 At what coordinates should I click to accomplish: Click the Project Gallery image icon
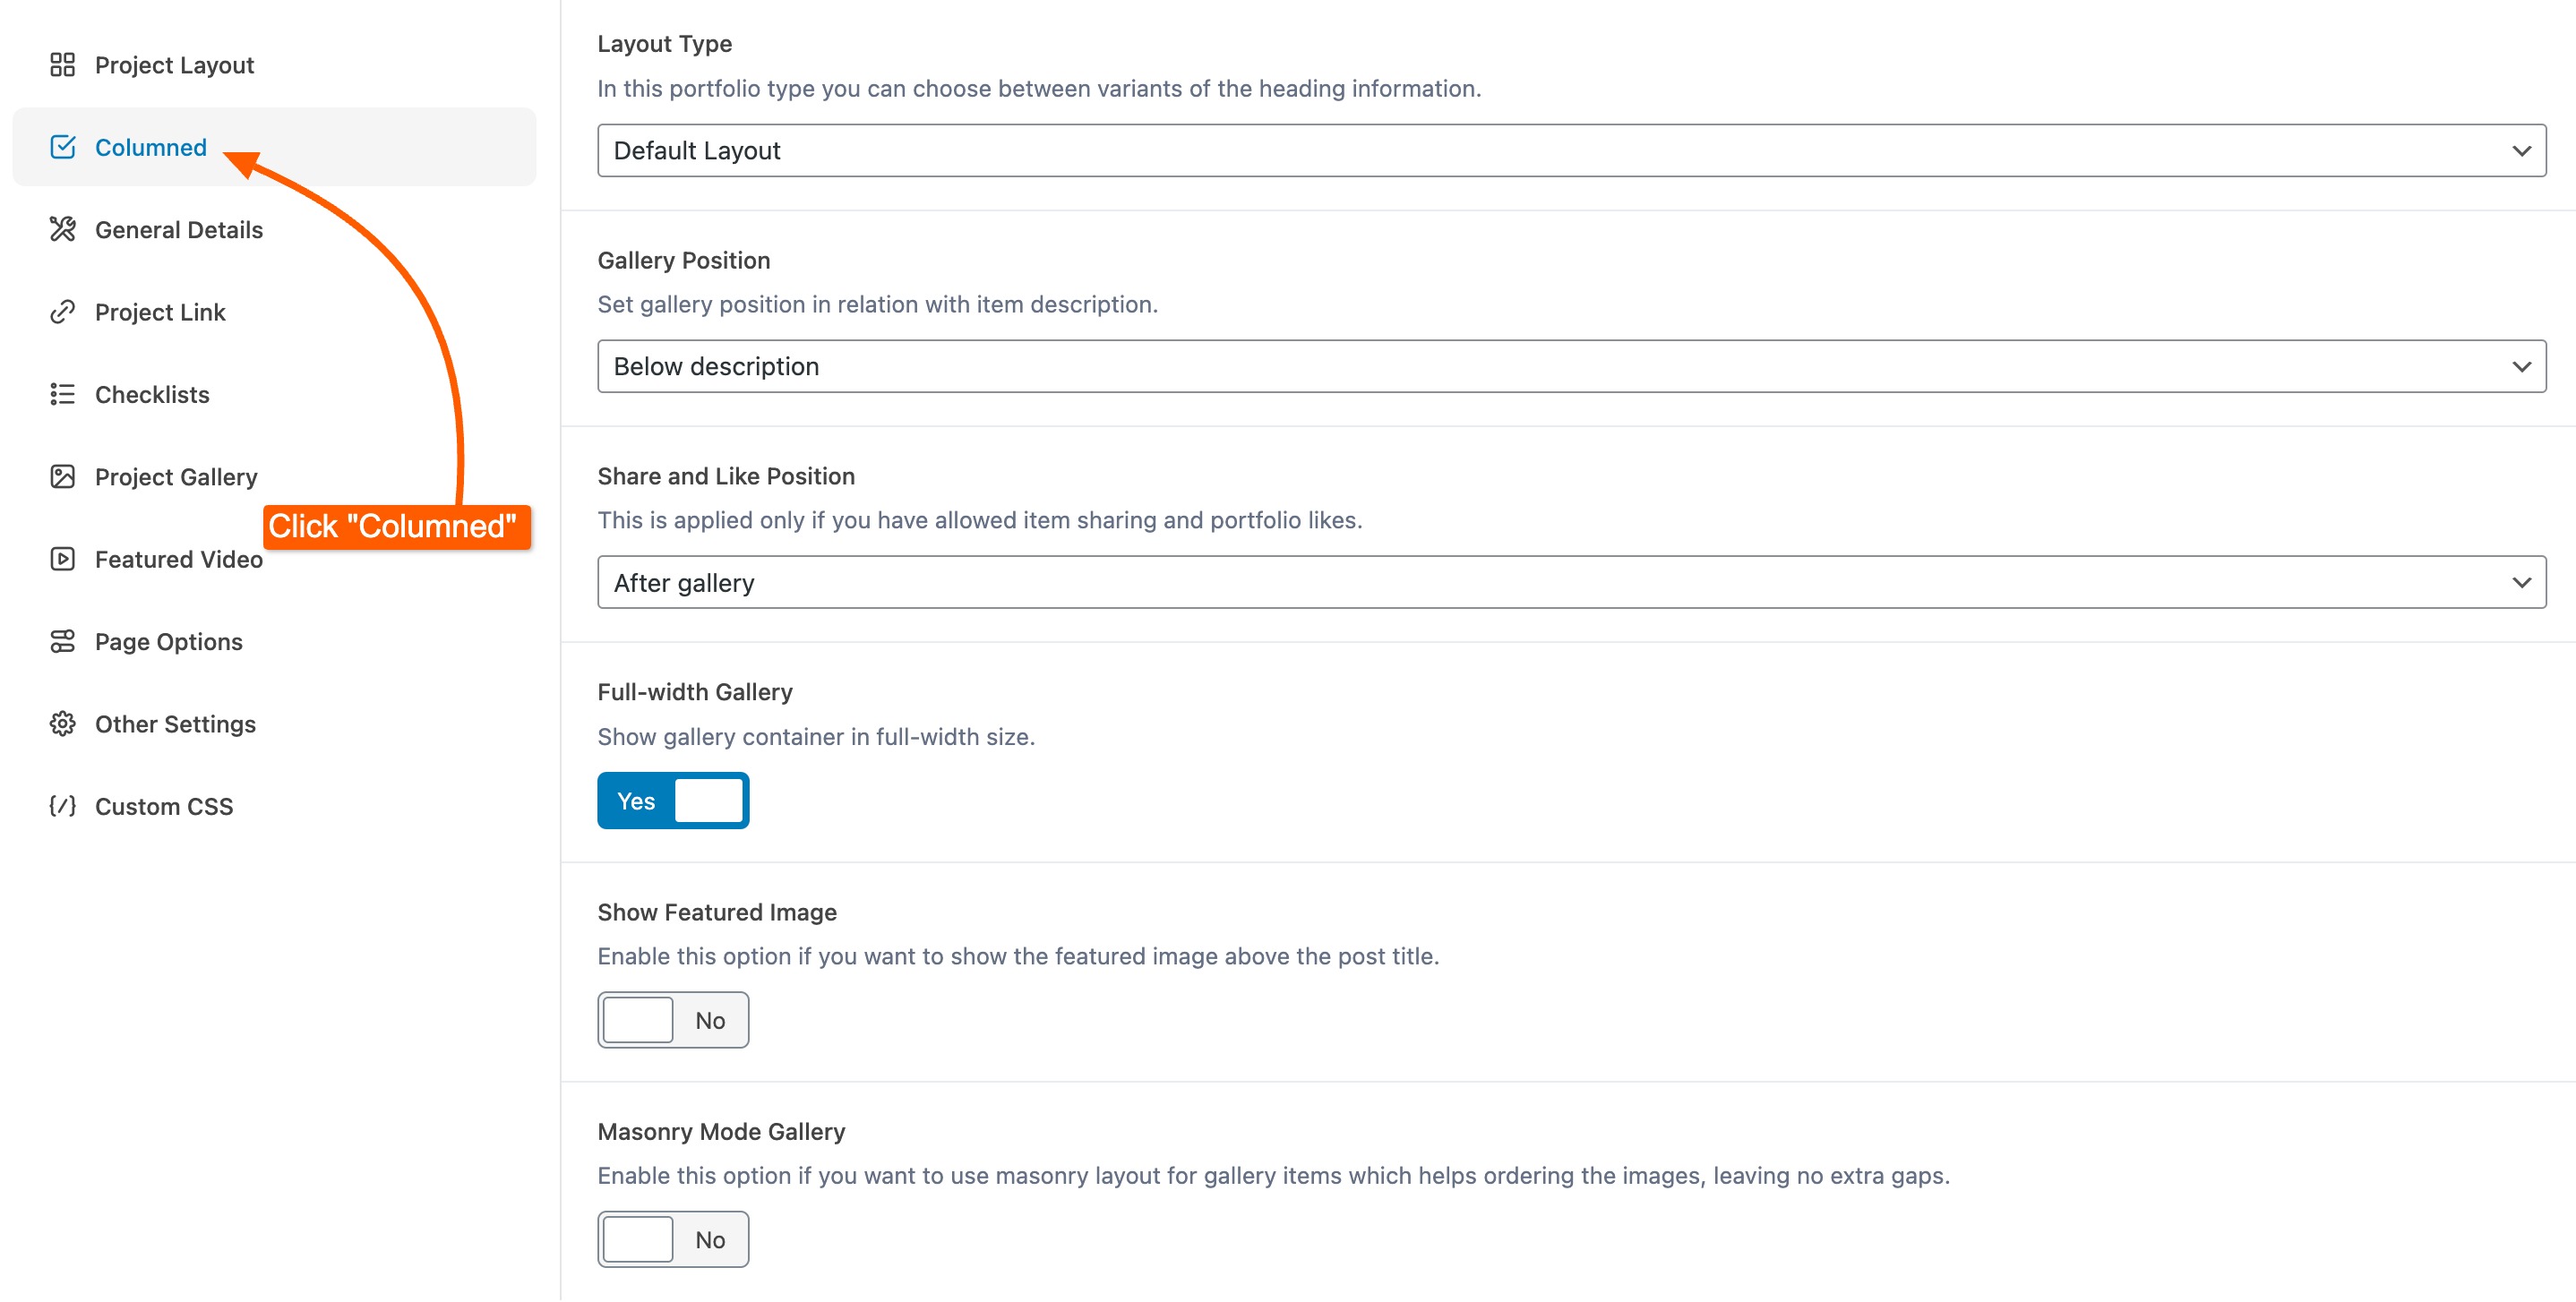(x=62, y=477)
